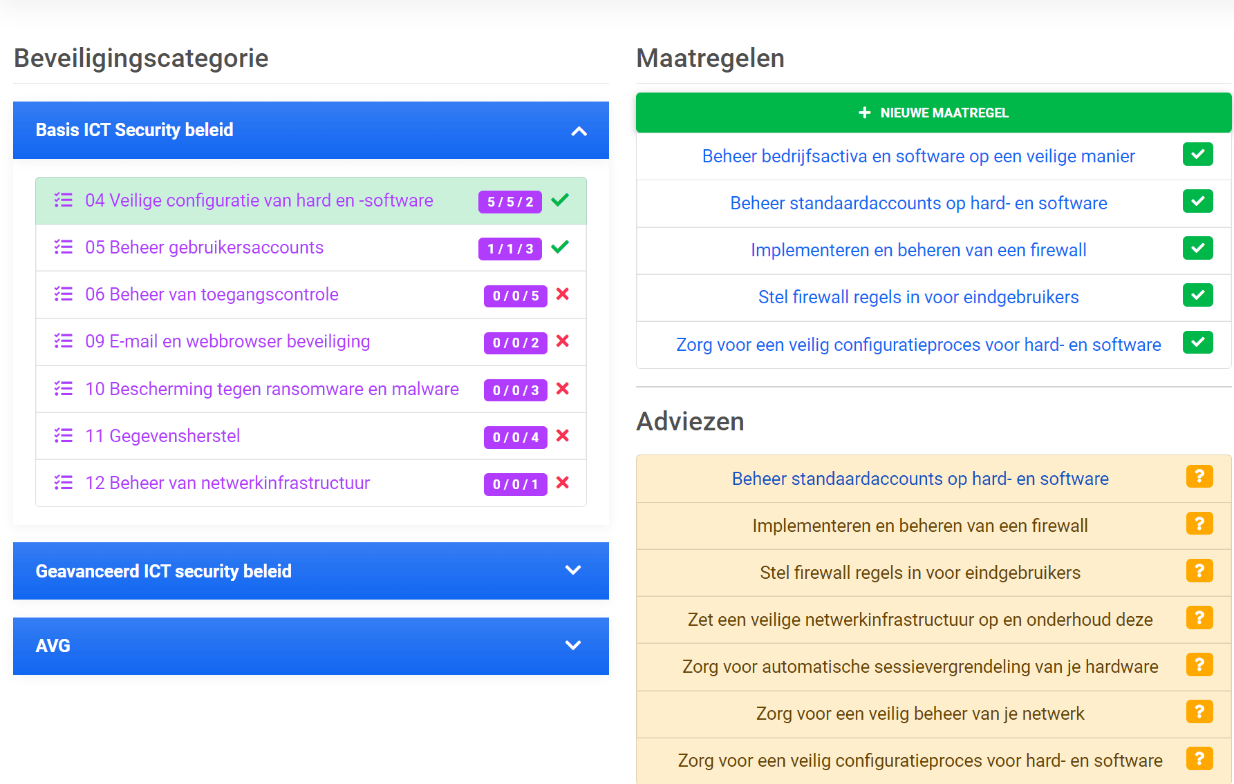The width and height of the screenshot is (1234, 784).
Task: Click the red cross beside 09 E-mail en webbrowser beveiliging
Action: (563, 341)
